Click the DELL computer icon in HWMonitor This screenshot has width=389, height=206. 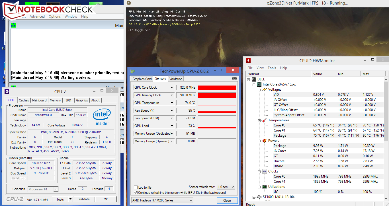254,79
